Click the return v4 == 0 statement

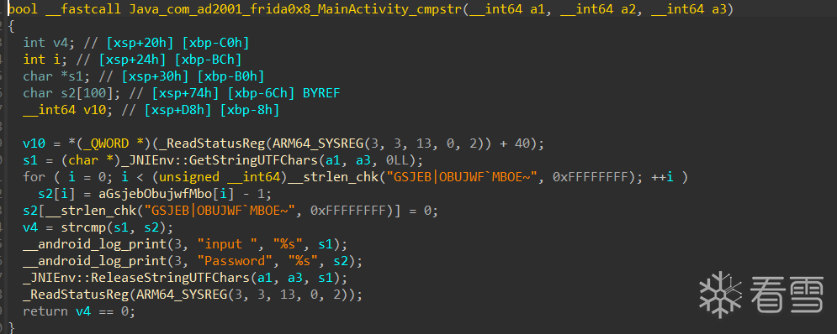(x=79, y=311)
